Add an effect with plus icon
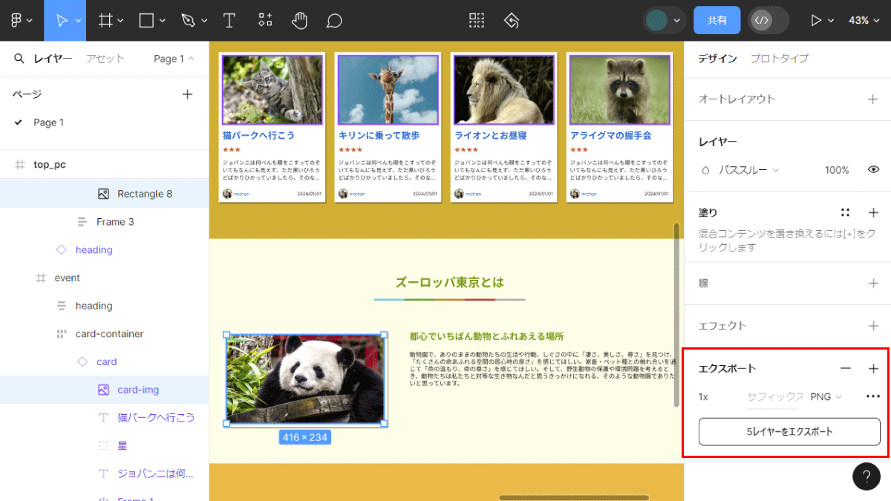Screen dimensions: 891x501 [873, 326]
